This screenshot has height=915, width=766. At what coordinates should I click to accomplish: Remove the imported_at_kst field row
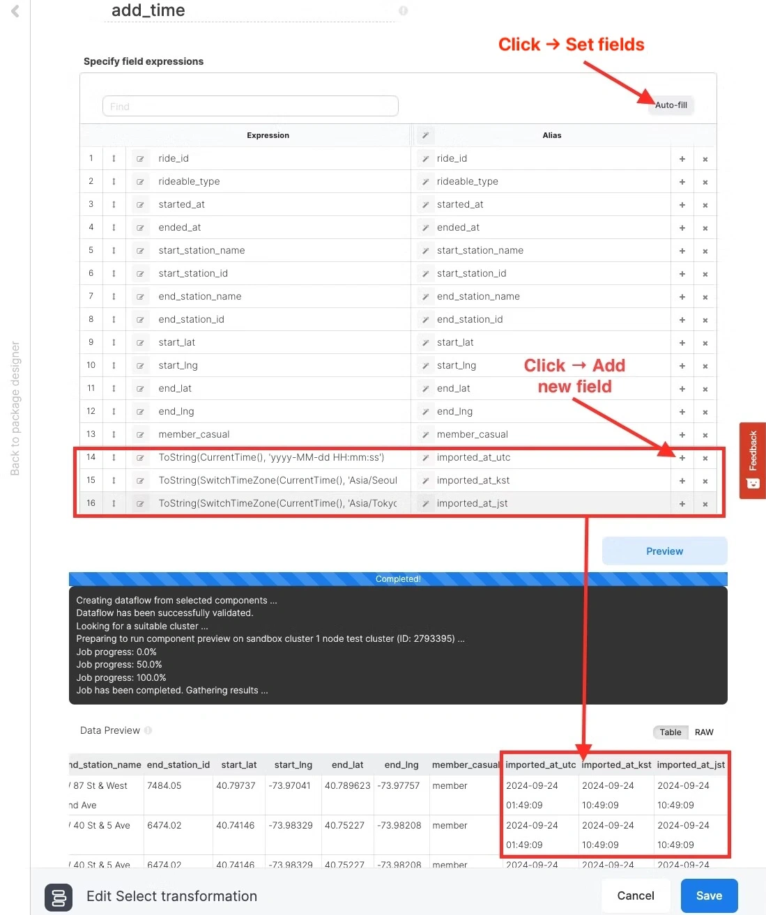(705, 481)
